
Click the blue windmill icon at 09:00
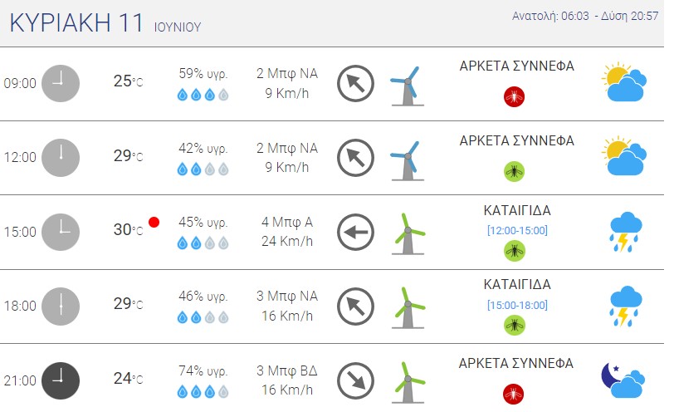click(407, 86)
